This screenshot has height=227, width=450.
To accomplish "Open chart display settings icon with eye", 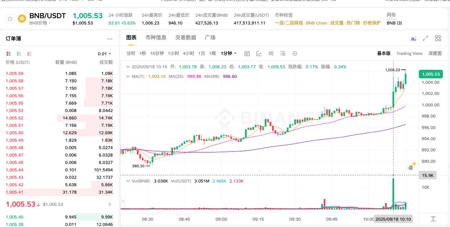I will click(x=283, y=53).
